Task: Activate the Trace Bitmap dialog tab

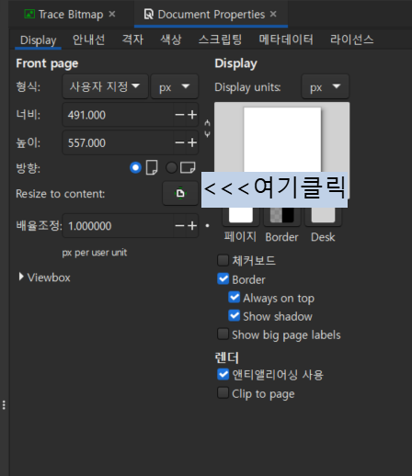Action: (x=71, y=14)
